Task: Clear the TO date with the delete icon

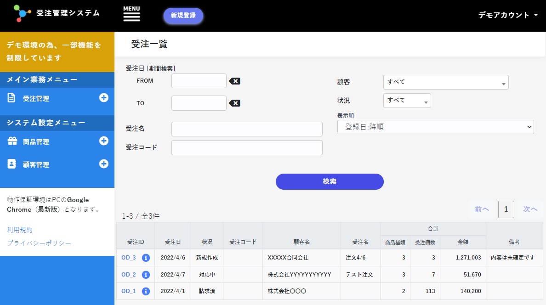Action: click(x=234, y=103)
